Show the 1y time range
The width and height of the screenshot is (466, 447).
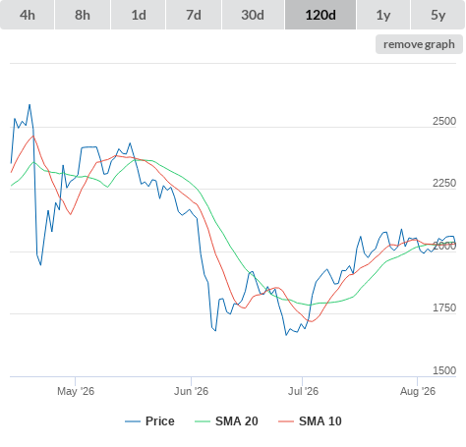click(x=383, y=15)
